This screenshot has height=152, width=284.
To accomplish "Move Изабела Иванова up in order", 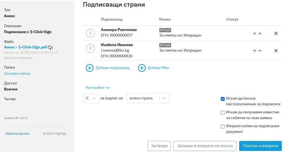I will (260, 51).
